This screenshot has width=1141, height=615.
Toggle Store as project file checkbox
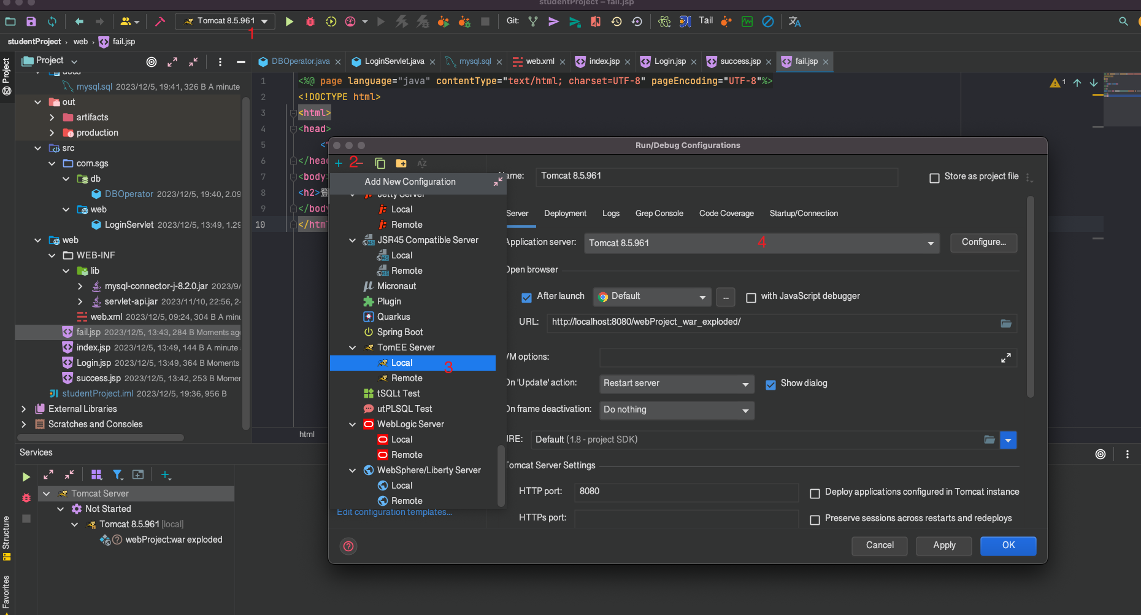tap(934, 178)
